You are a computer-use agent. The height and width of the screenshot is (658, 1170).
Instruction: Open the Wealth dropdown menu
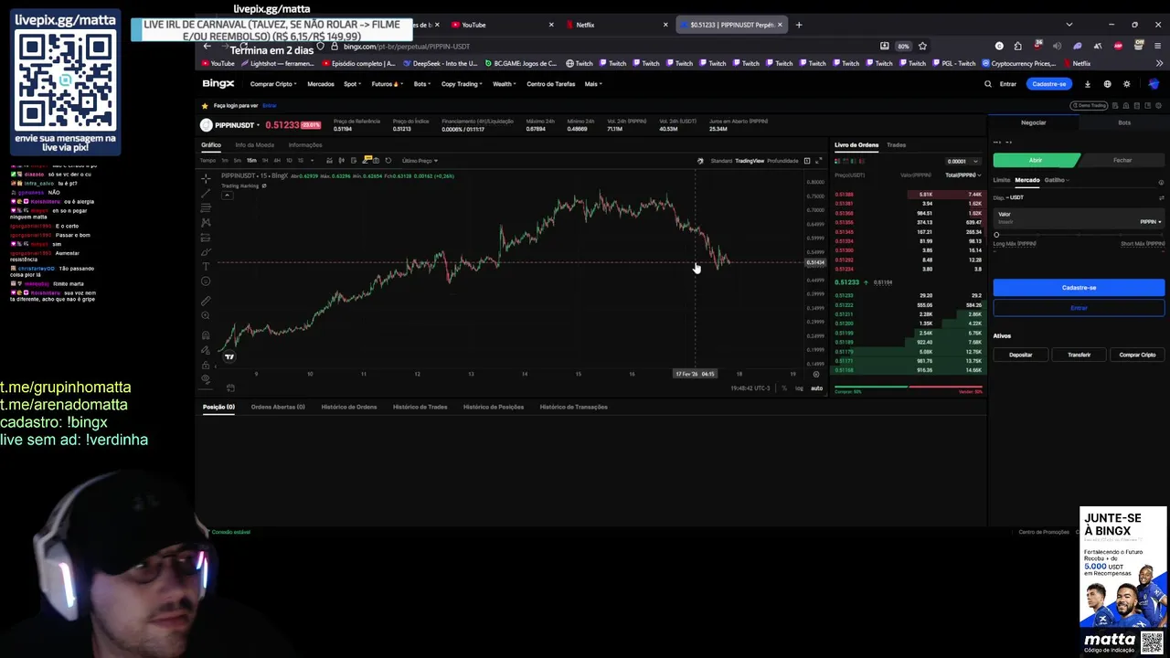(504, 84)
